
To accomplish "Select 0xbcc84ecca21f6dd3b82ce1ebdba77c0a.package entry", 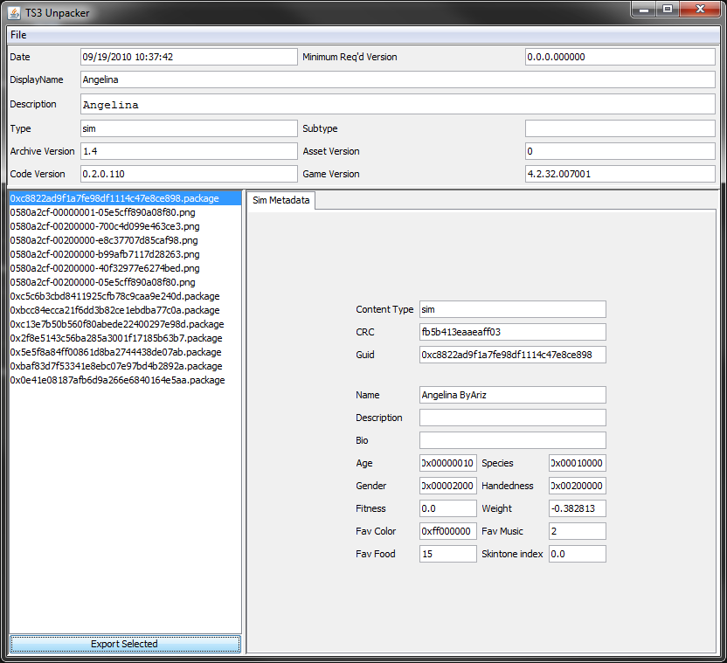I will (x=125, y=310).
